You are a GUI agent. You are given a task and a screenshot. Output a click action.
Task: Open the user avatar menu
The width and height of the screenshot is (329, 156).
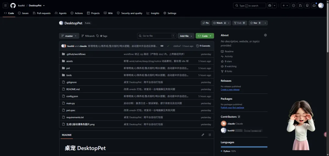321,5
